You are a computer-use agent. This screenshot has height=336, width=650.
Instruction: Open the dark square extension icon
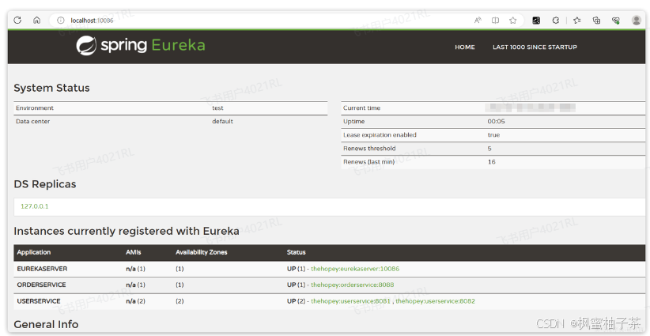point(536,21)
